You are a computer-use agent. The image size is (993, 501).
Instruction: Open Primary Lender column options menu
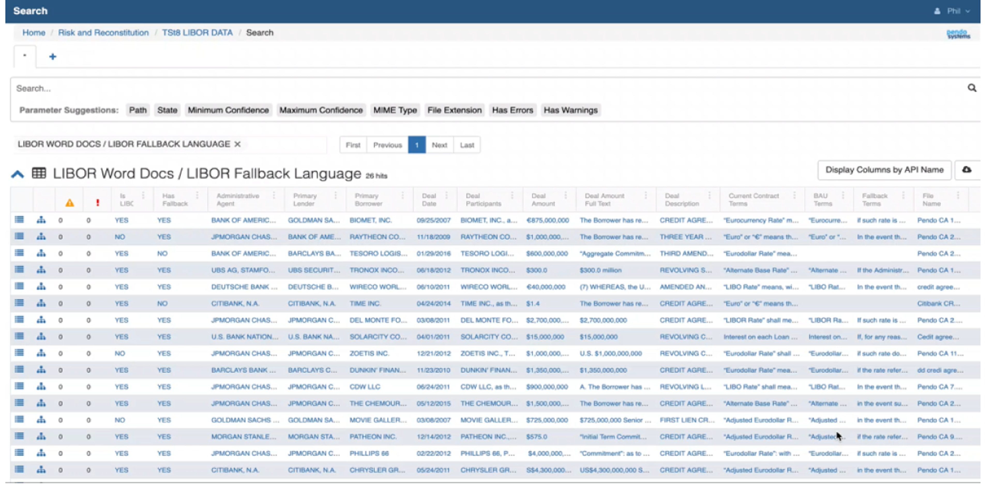coord(335,196)
